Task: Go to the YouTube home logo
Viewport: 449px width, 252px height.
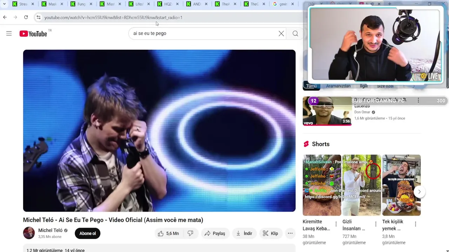Action: click(33, 34)
